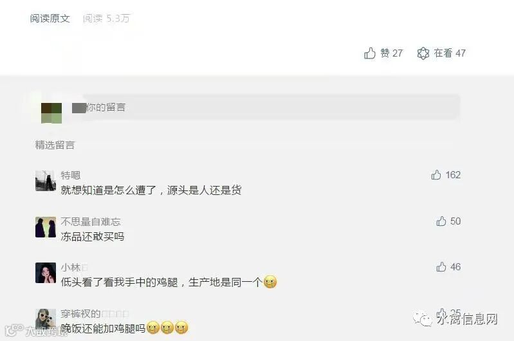Viewport: 514px width, 341px height.
Task: Click the 精选留言 section heading
Action: (55, 145)
